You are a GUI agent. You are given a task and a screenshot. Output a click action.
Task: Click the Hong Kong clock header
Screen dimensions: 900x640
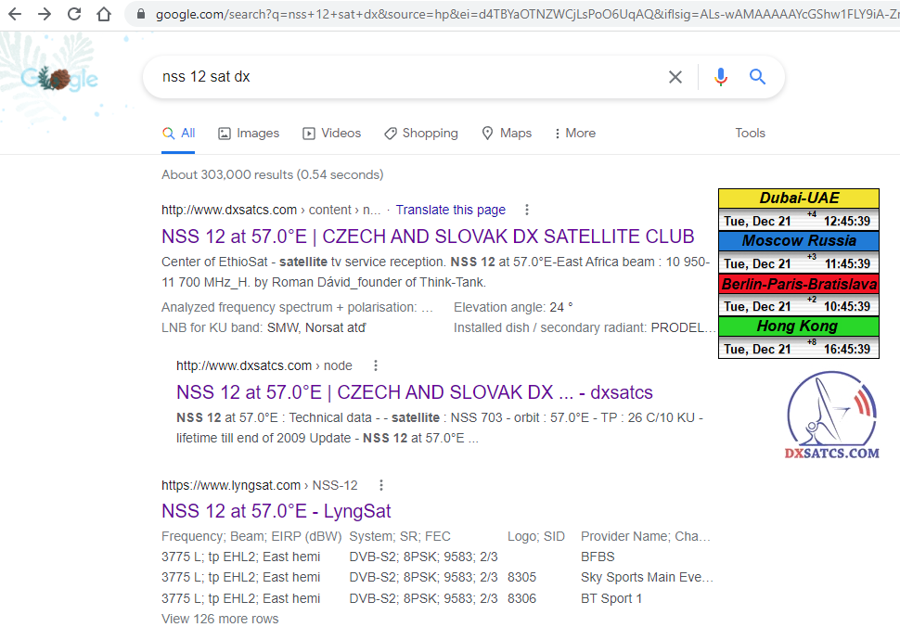pos(799,326)
